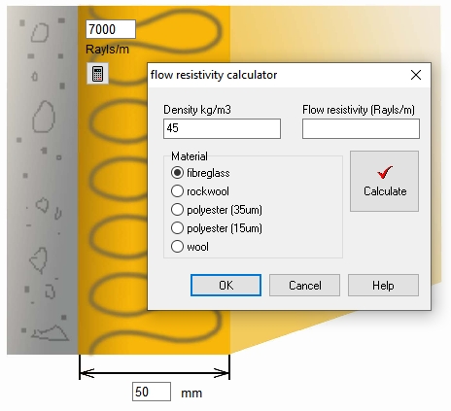Click the 7000 Rayls/m value field

[111, 29]
